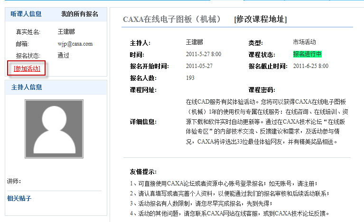Select the registration deadline 2011-6-25 8:00

pos(310,66)
